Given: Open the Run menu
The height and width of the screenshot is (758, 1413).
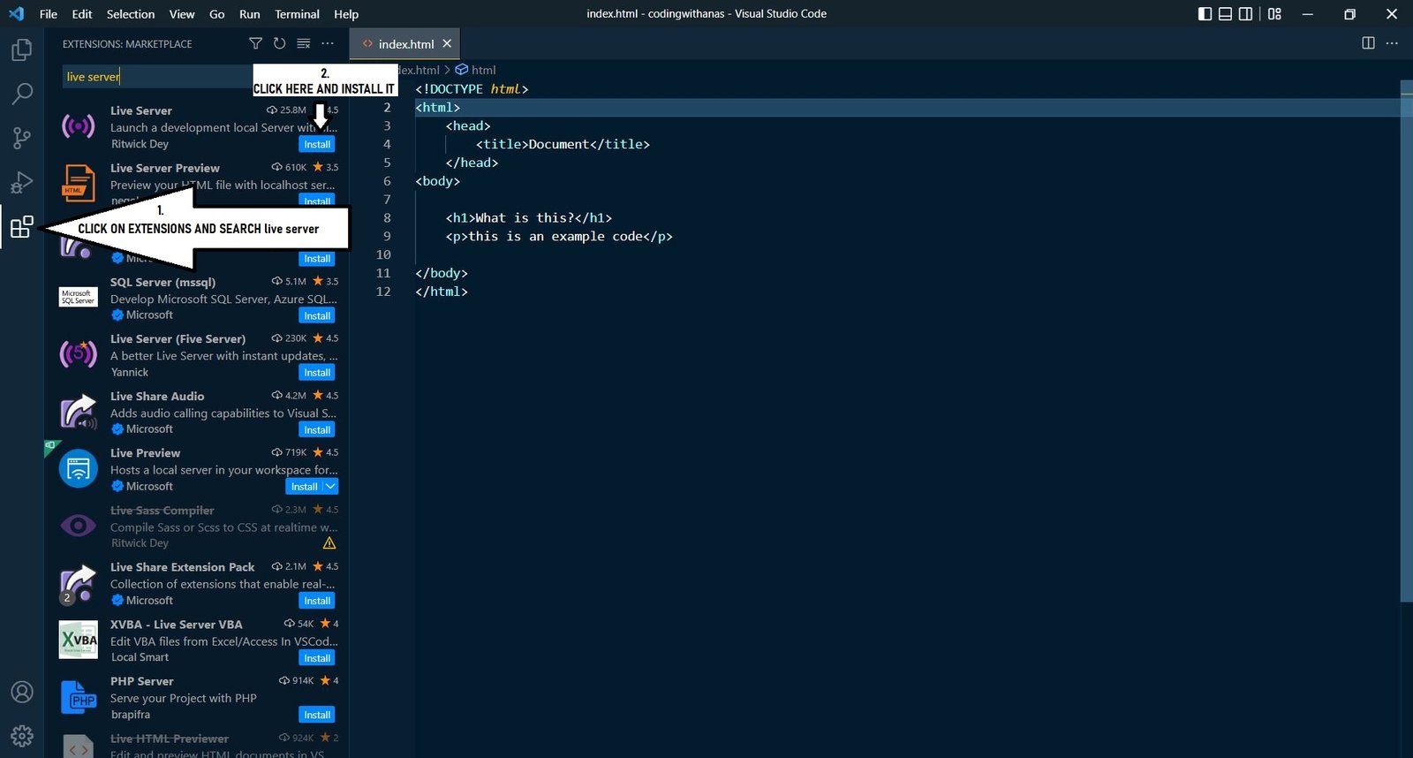Looking at the screenshot, I should point(250,14).
